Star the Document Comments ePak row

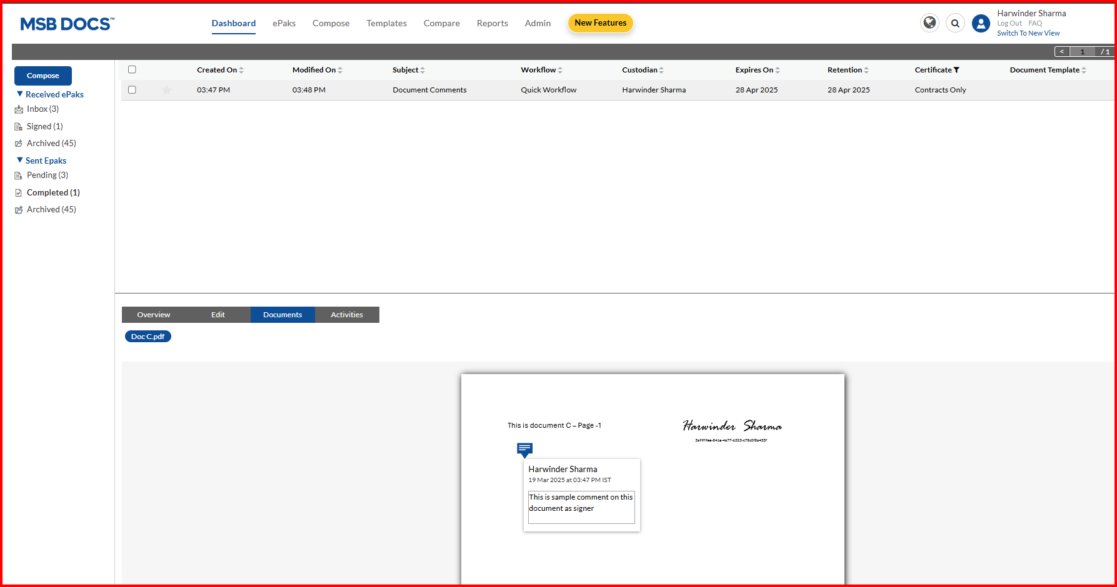point(167,90)
